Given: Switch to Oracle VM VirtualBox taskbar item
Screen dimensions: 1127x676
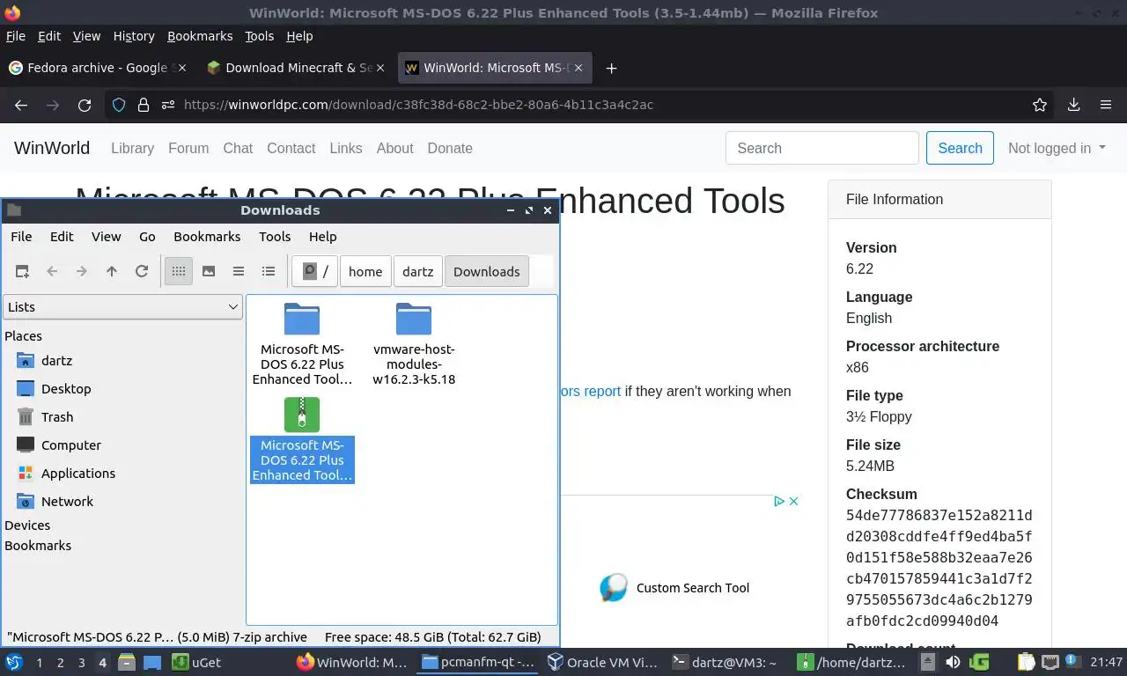Looking at the screenshot, I should coord(601,662).
